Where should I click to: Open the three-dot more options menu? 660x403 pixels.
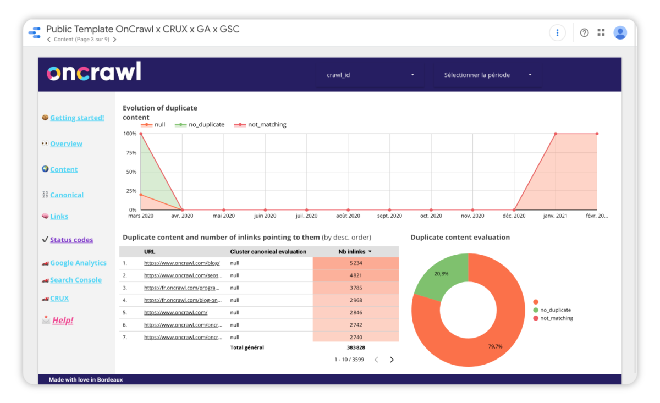557,33
